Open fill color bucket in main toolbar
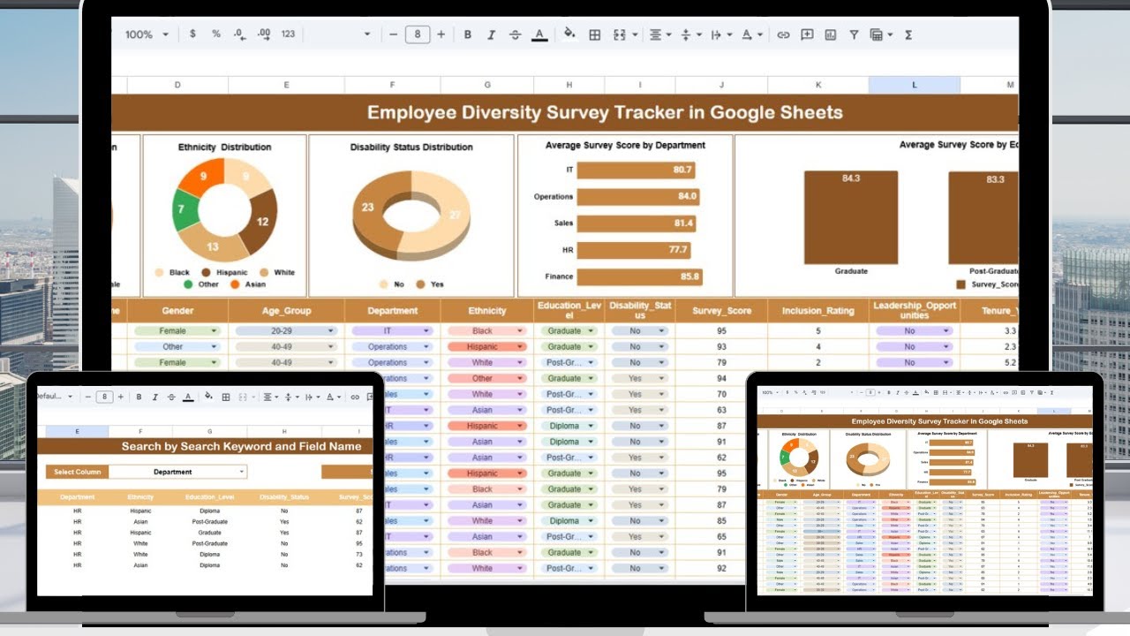Image resolution: width=1130 pixels, height=636 pixels. tap(569, 34)
